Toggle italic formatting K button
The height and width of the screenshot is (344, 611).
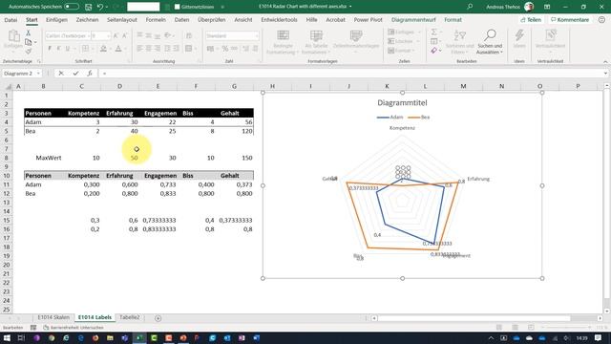coord(58,49)
